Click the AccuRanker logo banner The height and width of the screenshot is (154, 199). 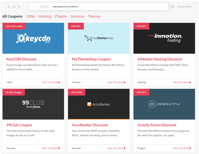click(99, 104)
